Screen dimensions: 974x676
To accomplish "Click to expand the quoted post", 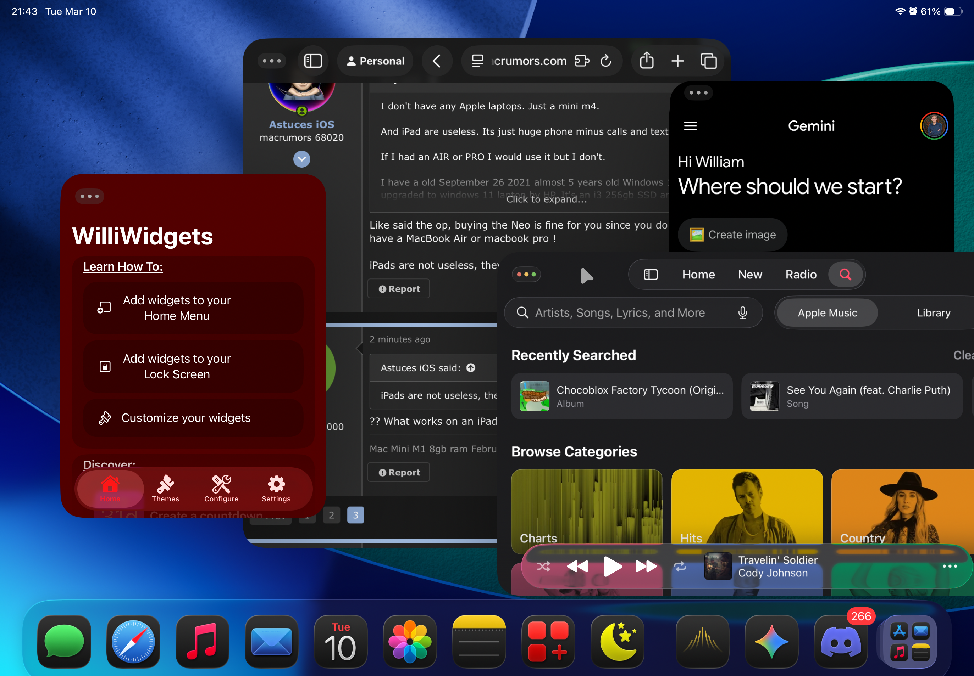I will pos(547,199).
